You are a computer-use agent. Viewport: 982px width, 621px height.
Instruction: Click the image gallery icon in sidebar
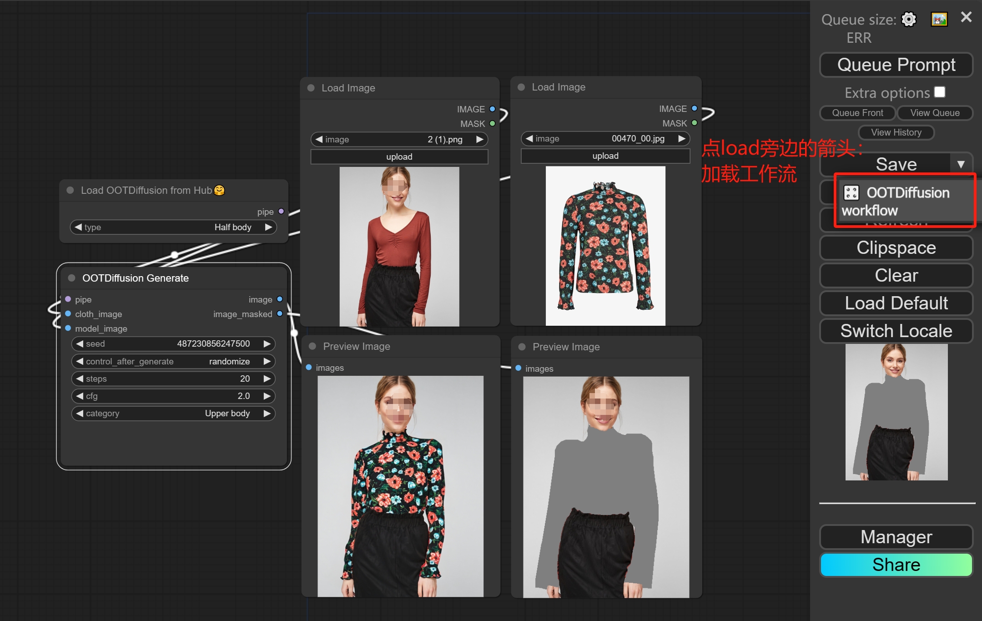(x=939, y=20)
